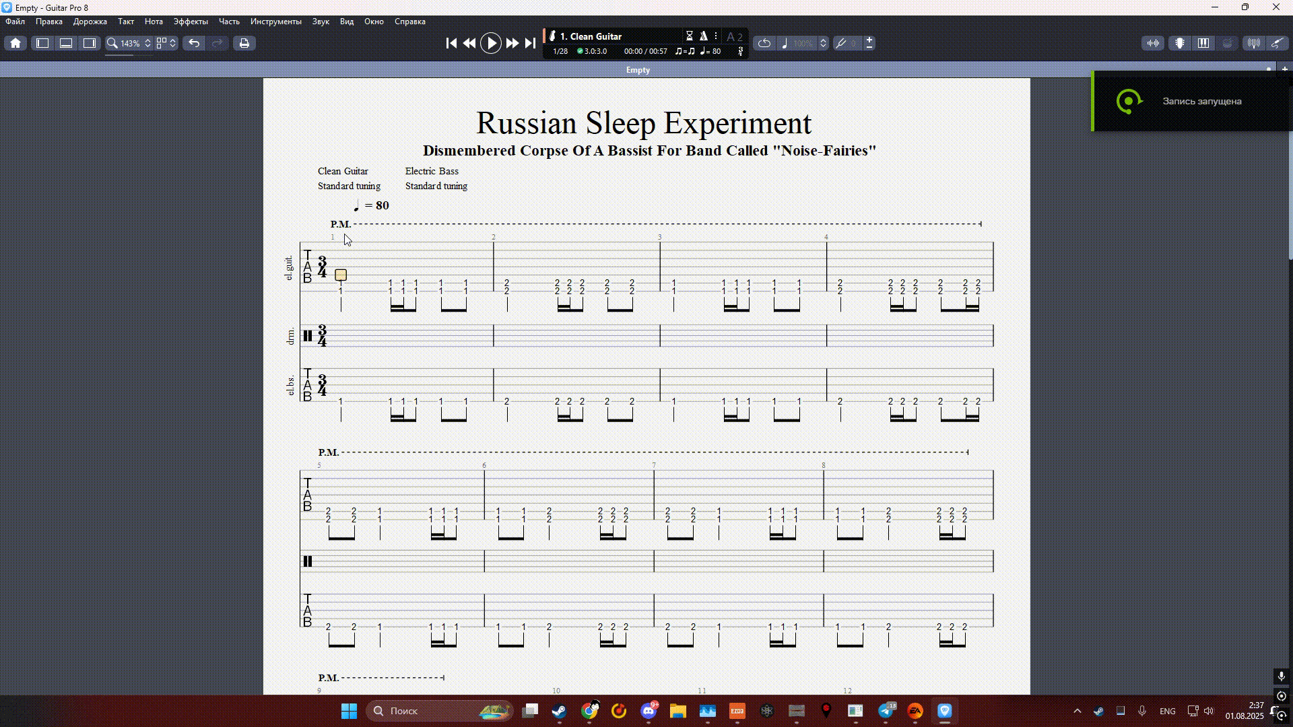Click the Undo arrow icon
Image resolution: width=1293 pixels, height=727 pixels.
194,43
